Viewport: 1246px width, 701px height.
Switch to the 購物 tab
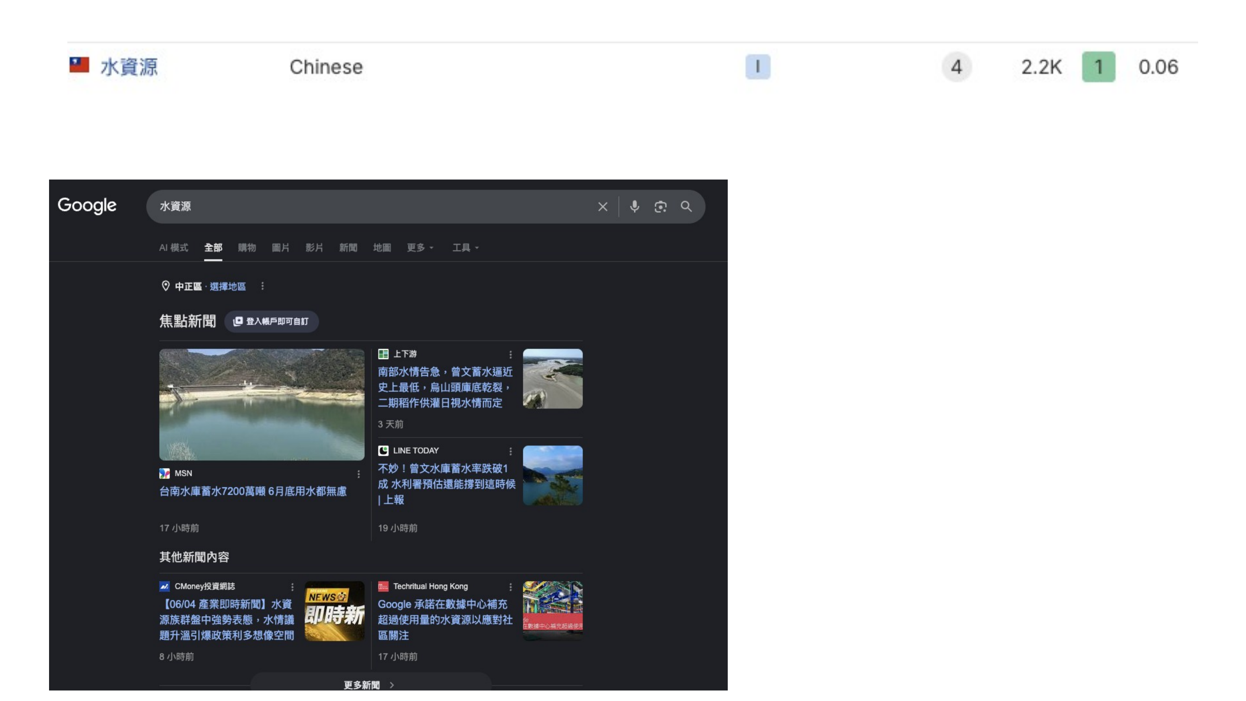(x=247, y=248)
